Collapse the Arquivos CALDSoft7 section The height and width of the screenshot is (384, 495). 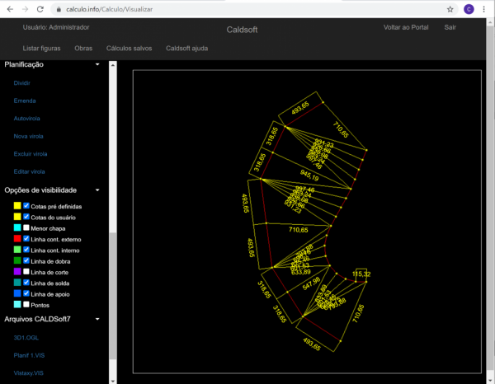(x=97, y=319)
